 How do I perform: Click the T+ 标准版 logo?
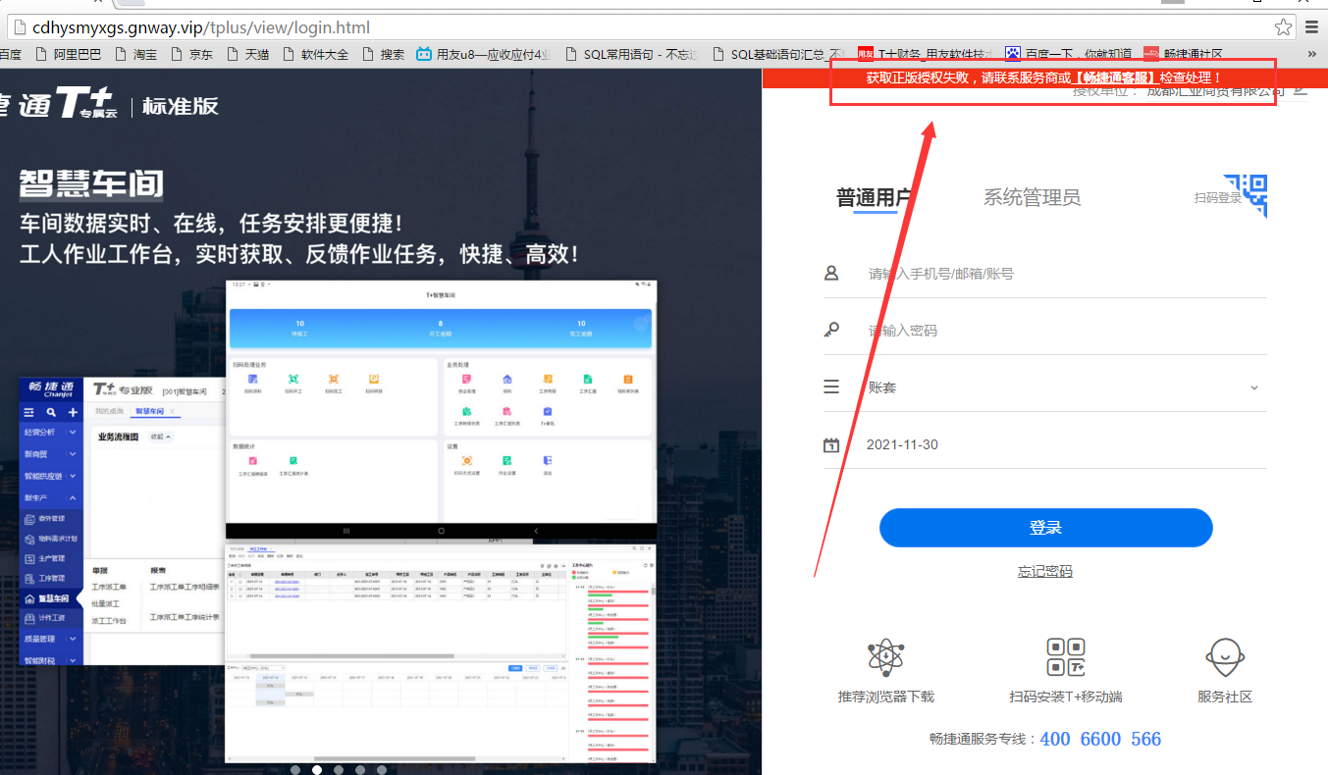point(108,105)
